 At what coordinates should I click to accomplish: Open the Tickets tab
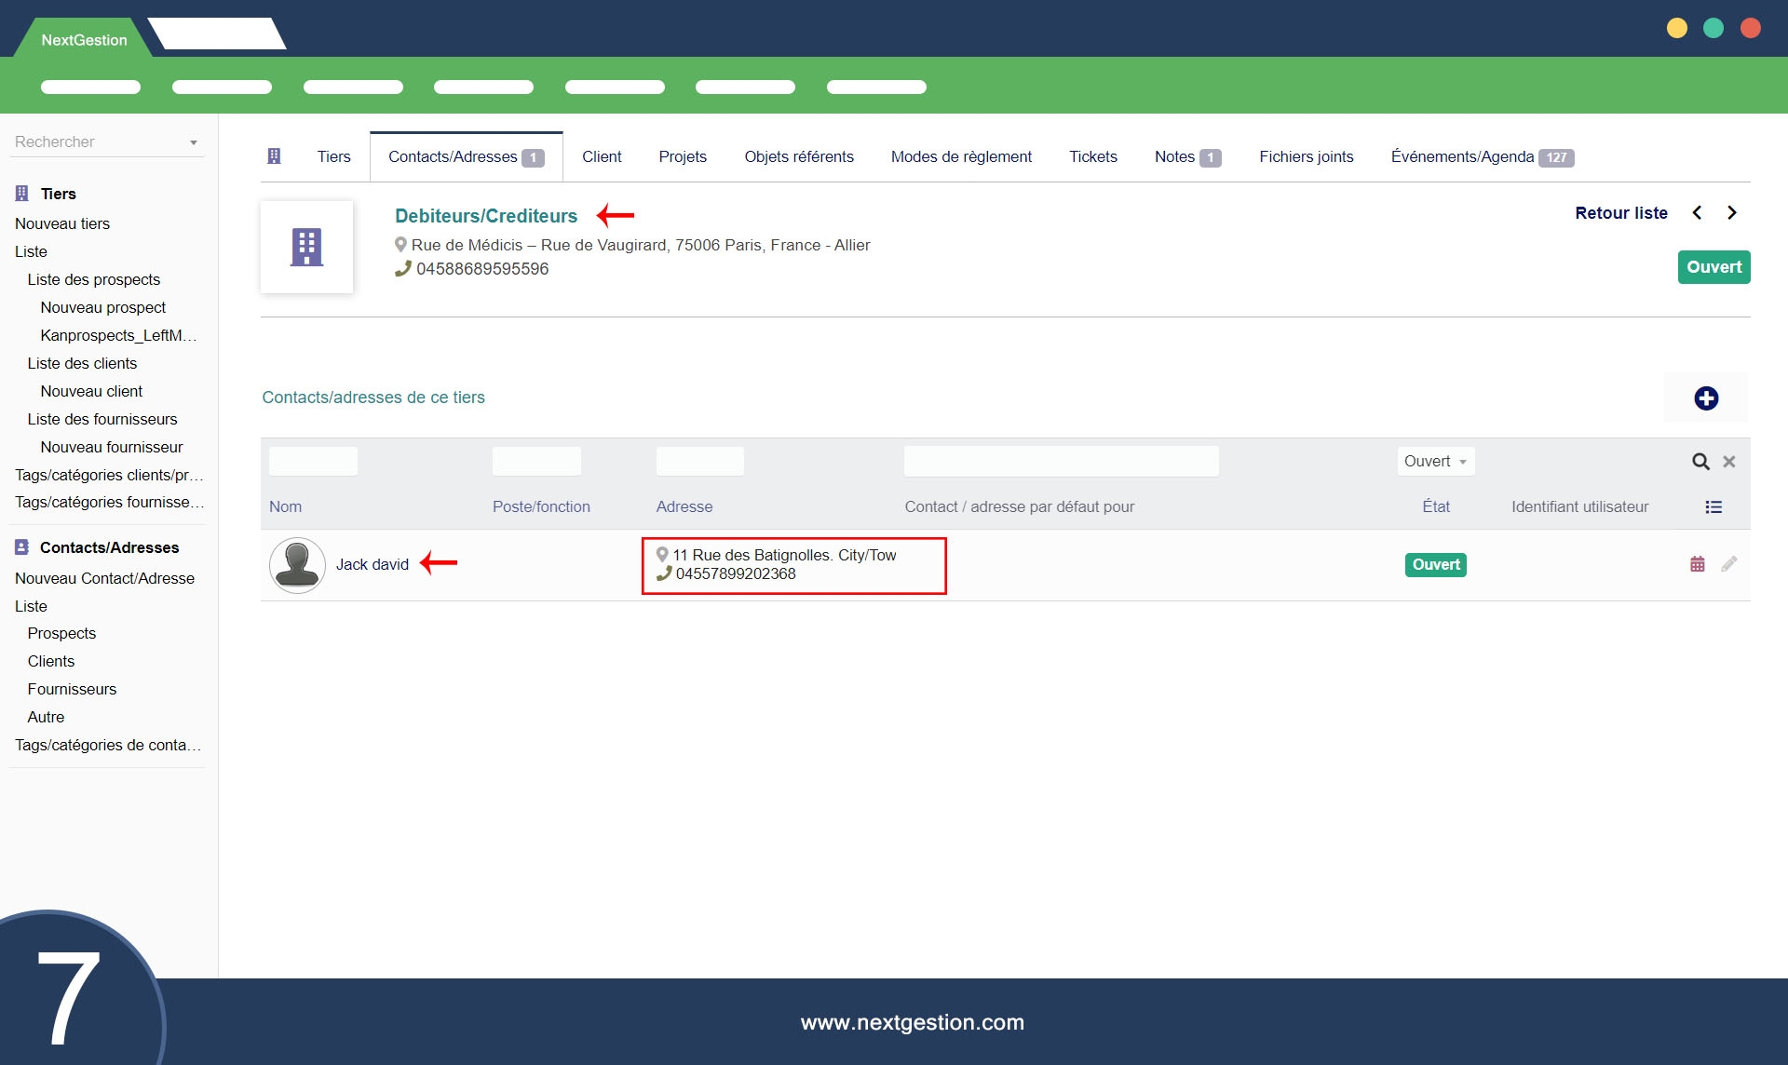[x=1092, y=157]
